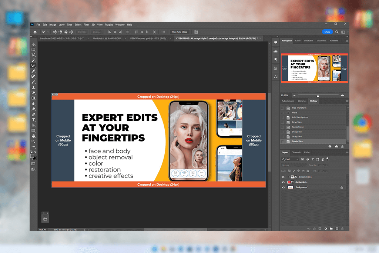
Task: Open the Normal blend mode dropdown
Action: click(x=292, y=165)
